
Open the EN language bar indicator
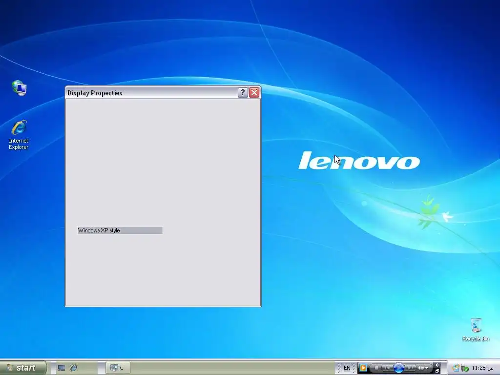click(x=347, y=368)
